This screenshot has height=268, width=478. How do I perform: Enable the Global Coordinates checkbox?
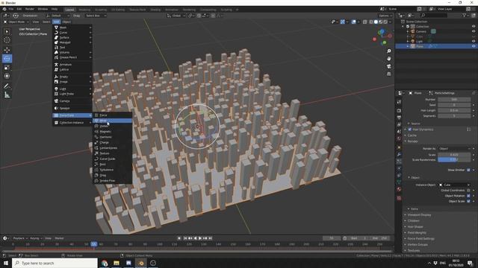click(x=468, y=191)
